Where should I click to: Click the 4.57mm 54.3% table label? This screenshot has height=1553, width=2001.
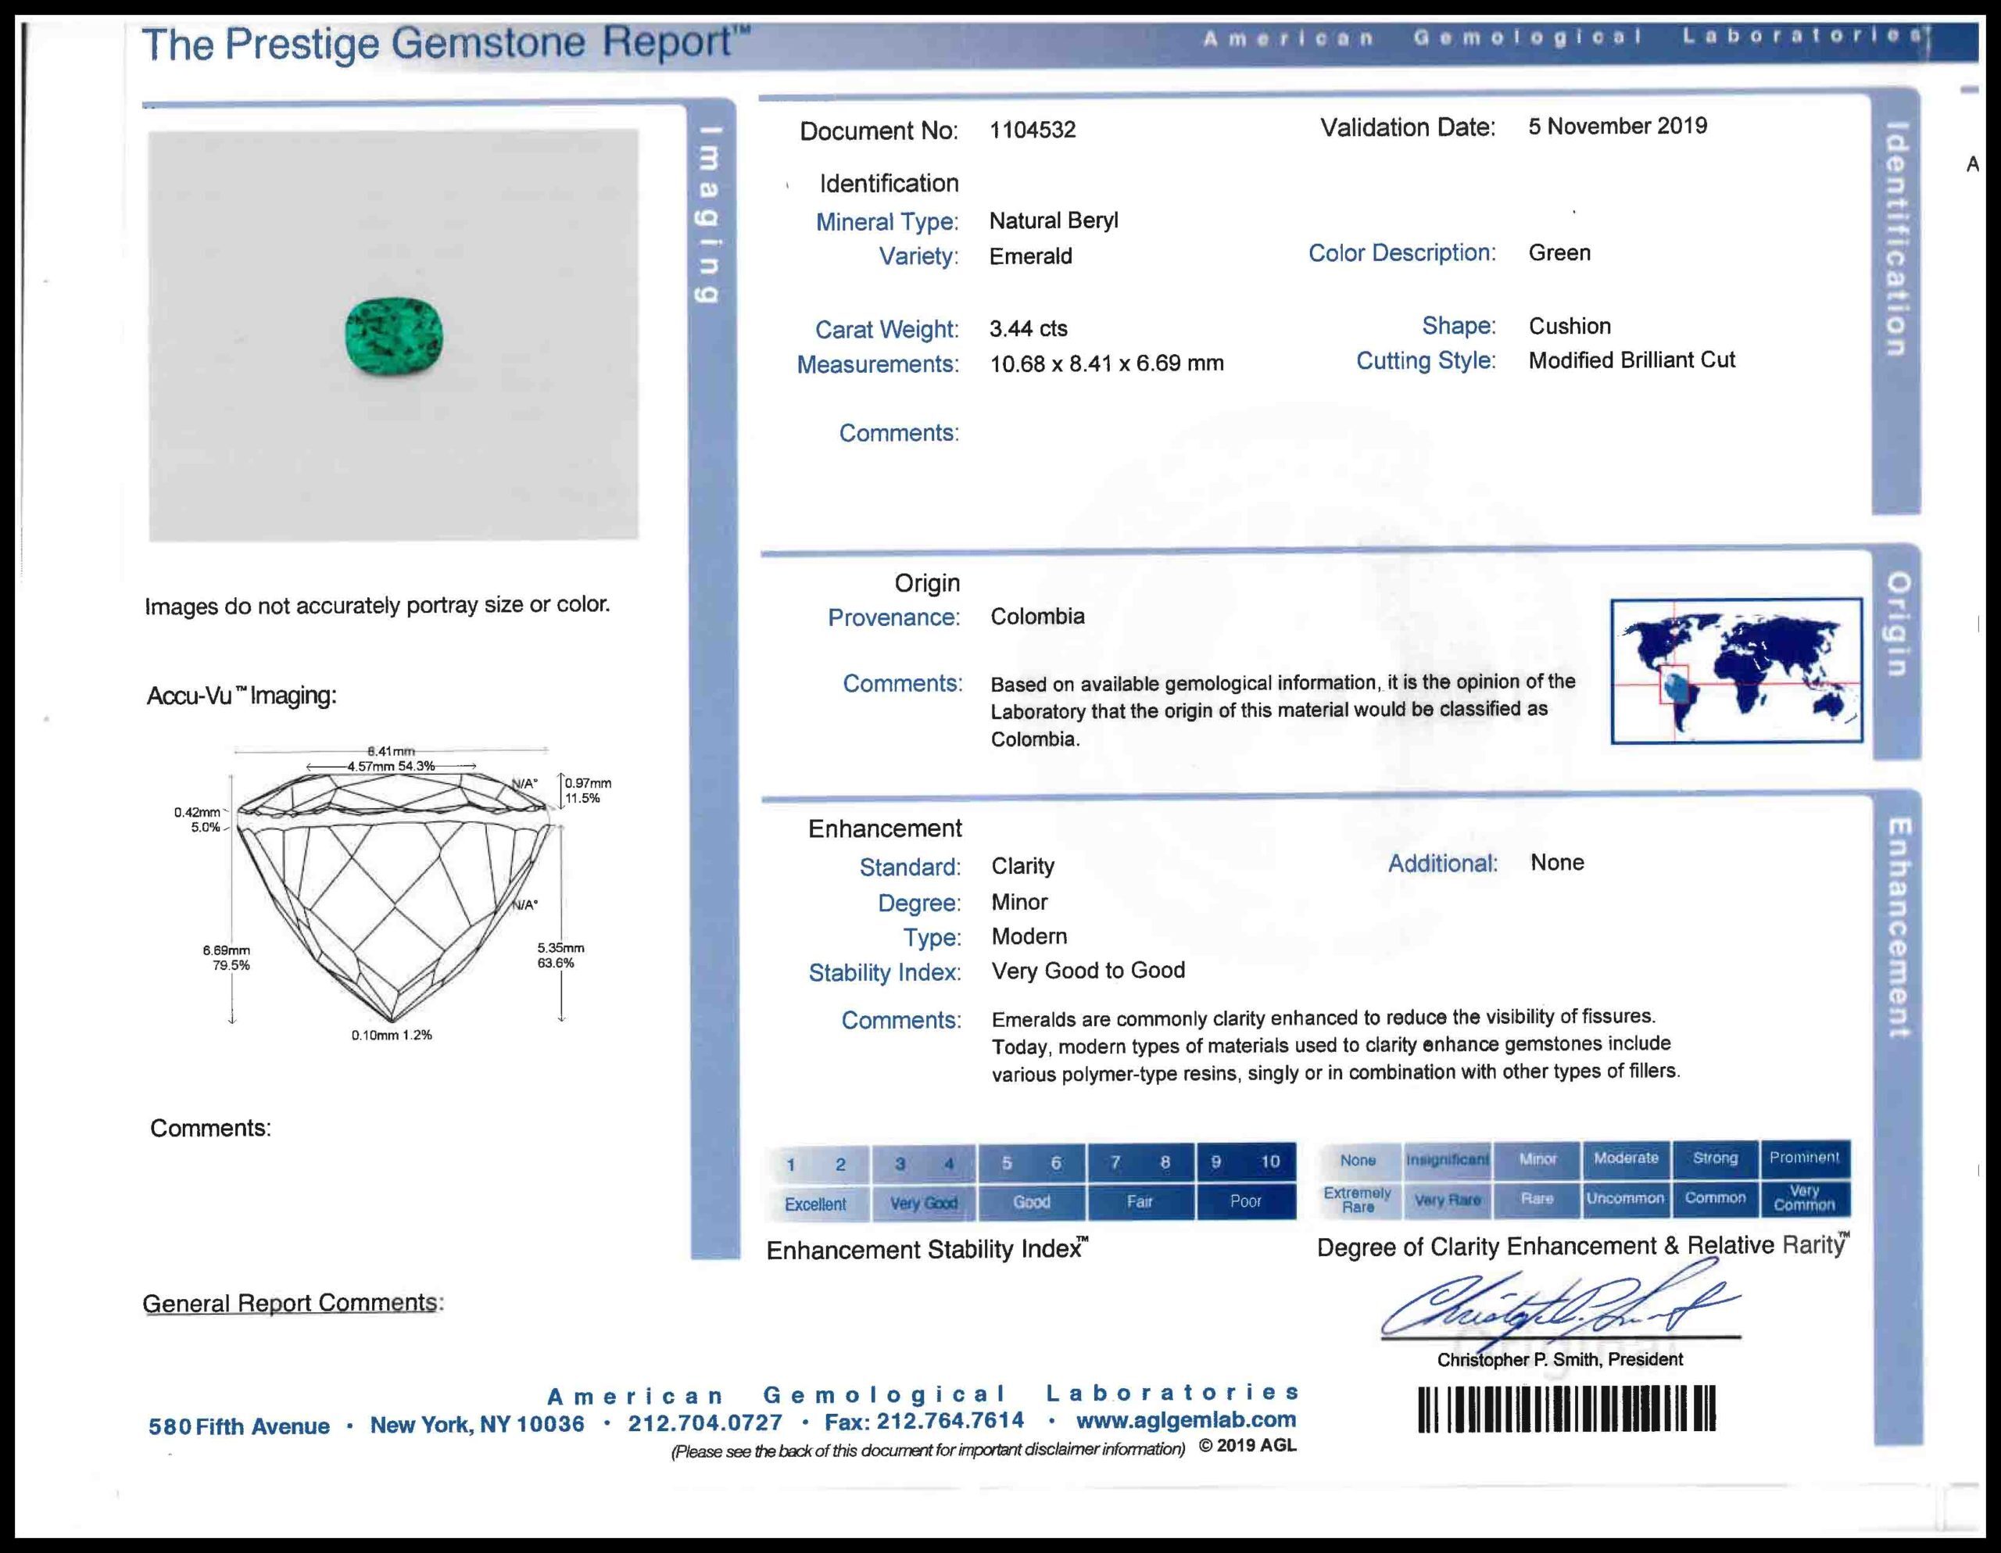tap(392, 766)
